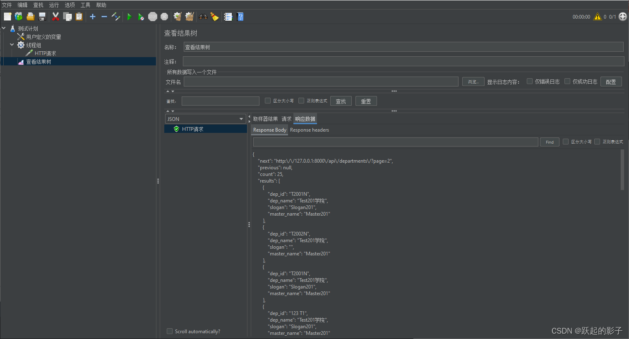Screen dimensions: 629x339
Task: Click up arrow on divider above JSON dropdown
Action: (168, 111)
